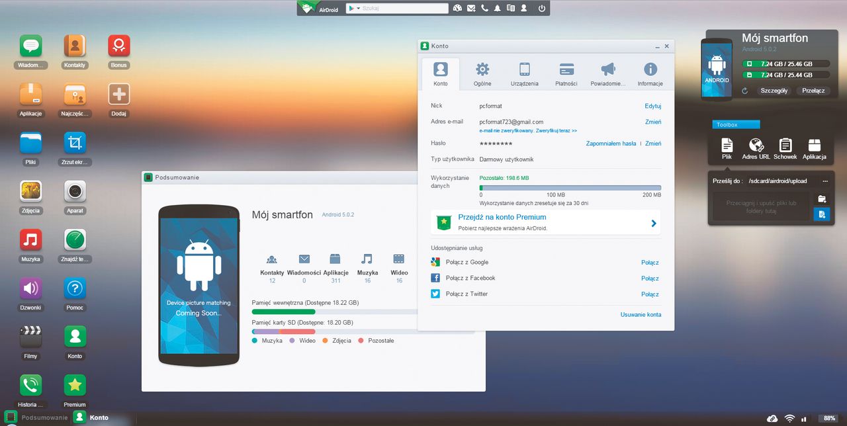This screenshot has width=847, height=426.
Task: Click the refresh icon in device panel
Action: [x=744, y=91]
